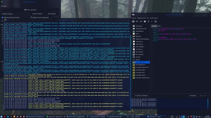Select SATA Disco 2 entry
The height and width of the screenshot is (118, 211).
[x=141, y=44]
